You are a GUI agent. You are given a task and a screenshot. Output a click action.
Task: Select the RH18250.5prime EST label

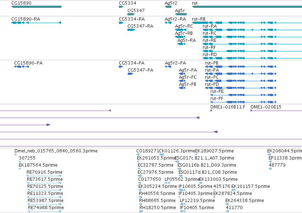click(158, 208)
